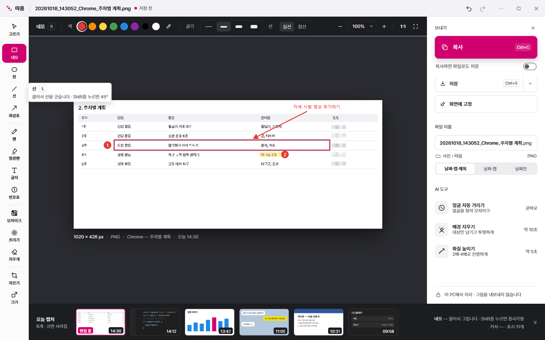Viewport: 545px width, 340px height.
Task: Select the 날짜·앱·제목 naming tab
Action: 455,169
